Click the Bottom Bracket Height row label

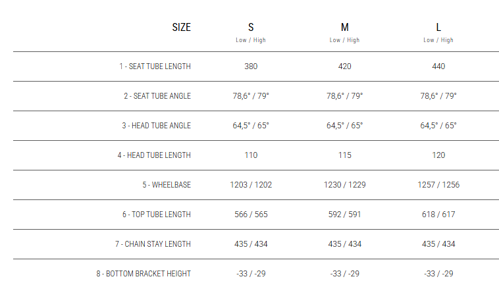pyautogui.click(x=144, y=274)
